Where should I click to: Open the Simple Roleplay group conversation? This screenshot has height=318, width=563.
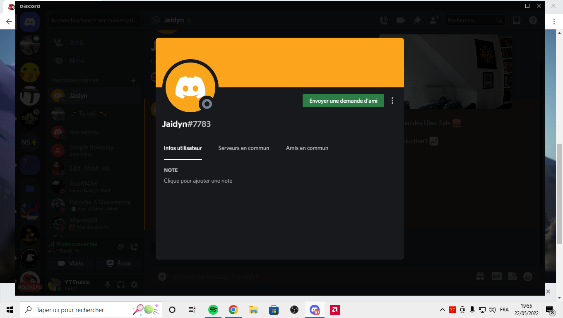[x=94, y=150]
